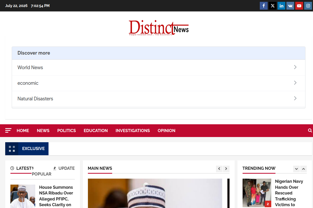The image size is (313, 208).
Task: Open NSA Ribadu article thumbnail
Action: (x=23, y=196)
